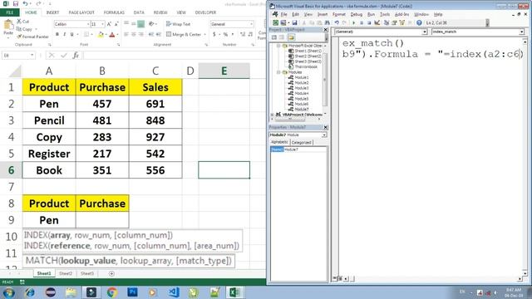532x299 pixels.
Task: Open Chrome from the Windows taskbar
Action: (112, 292)
